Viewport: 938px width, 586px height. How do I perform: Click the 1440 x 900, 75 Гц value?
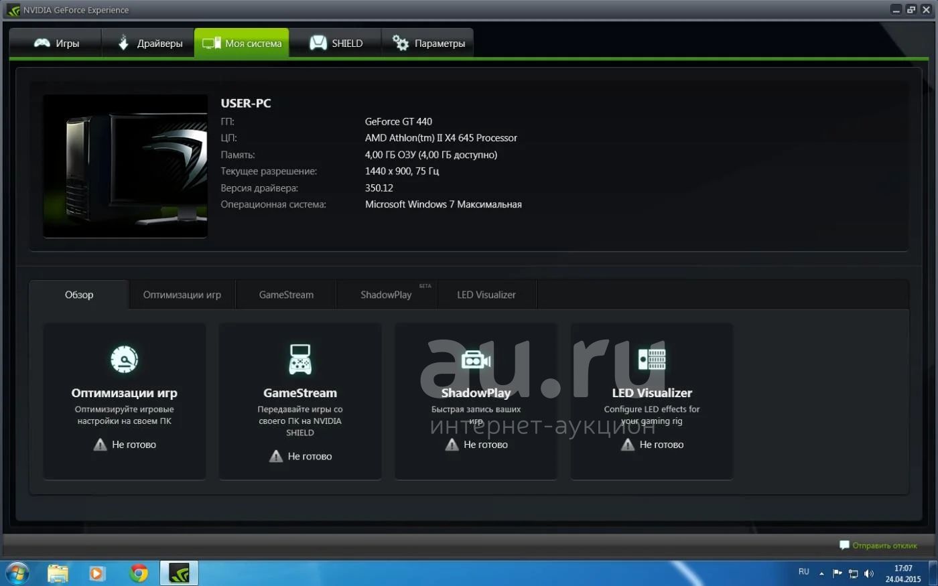pyautogui.click(x=402, y=171)
